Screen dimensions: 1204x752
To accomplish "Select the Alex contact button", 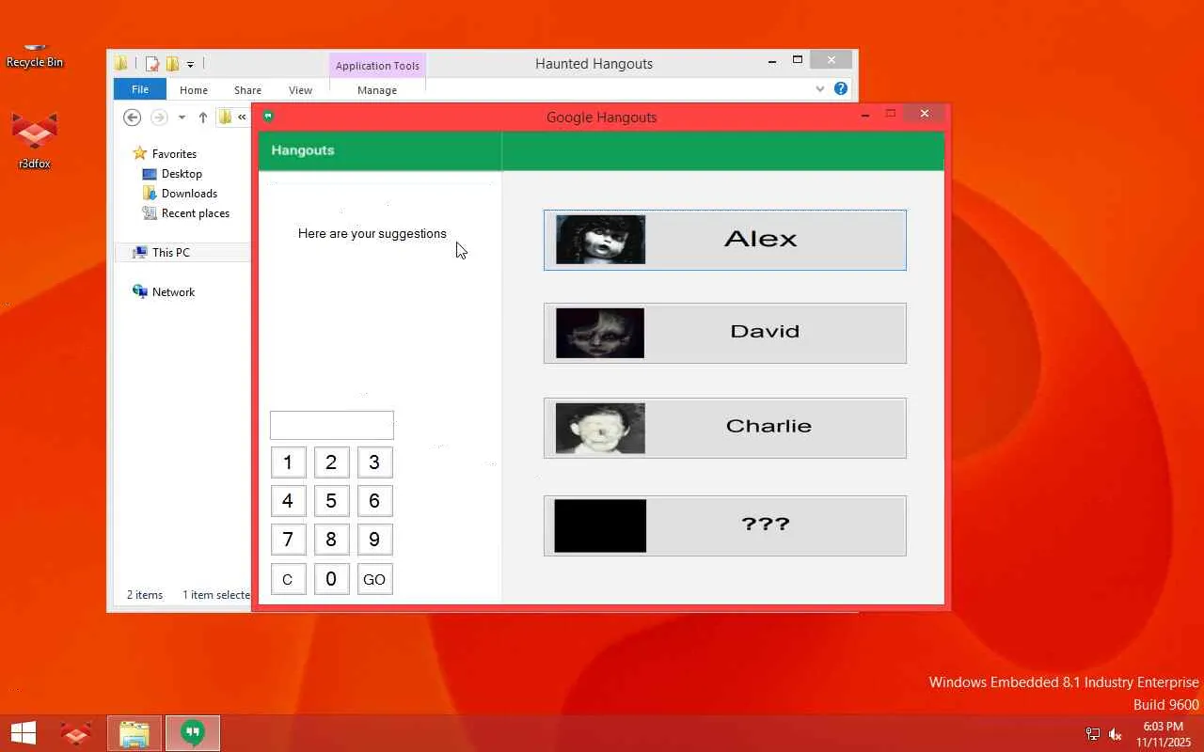I will (725, 240).
